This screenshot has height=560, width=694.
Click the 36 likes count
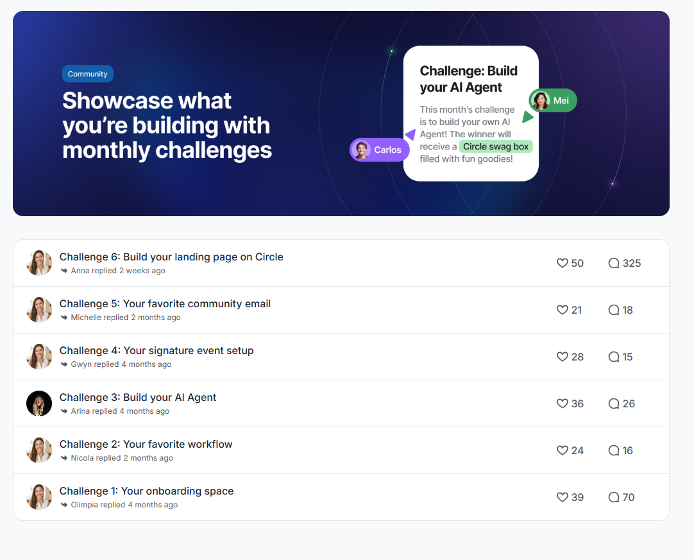[x=577, y=403]
